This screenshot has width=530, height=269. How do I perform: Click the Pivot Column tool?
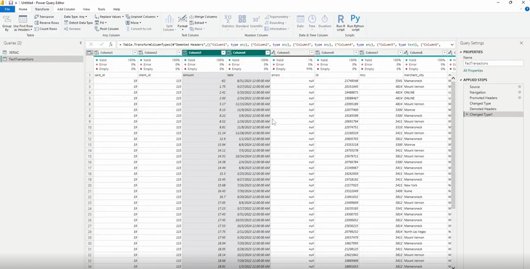click(x=107, y=29)
